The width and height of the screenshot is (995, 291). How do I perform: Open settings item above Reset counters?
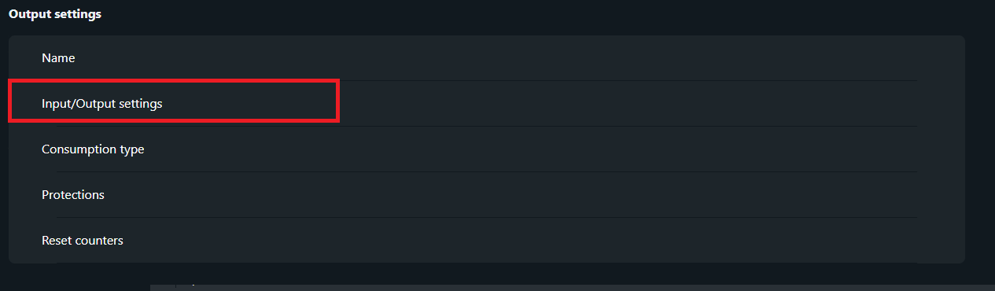[x=486, y=195]
